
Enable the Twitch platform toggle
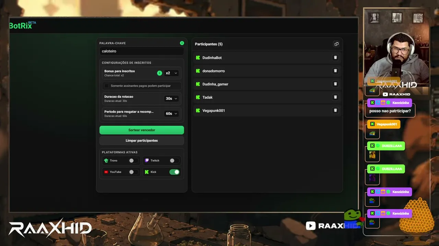(174, 161)
